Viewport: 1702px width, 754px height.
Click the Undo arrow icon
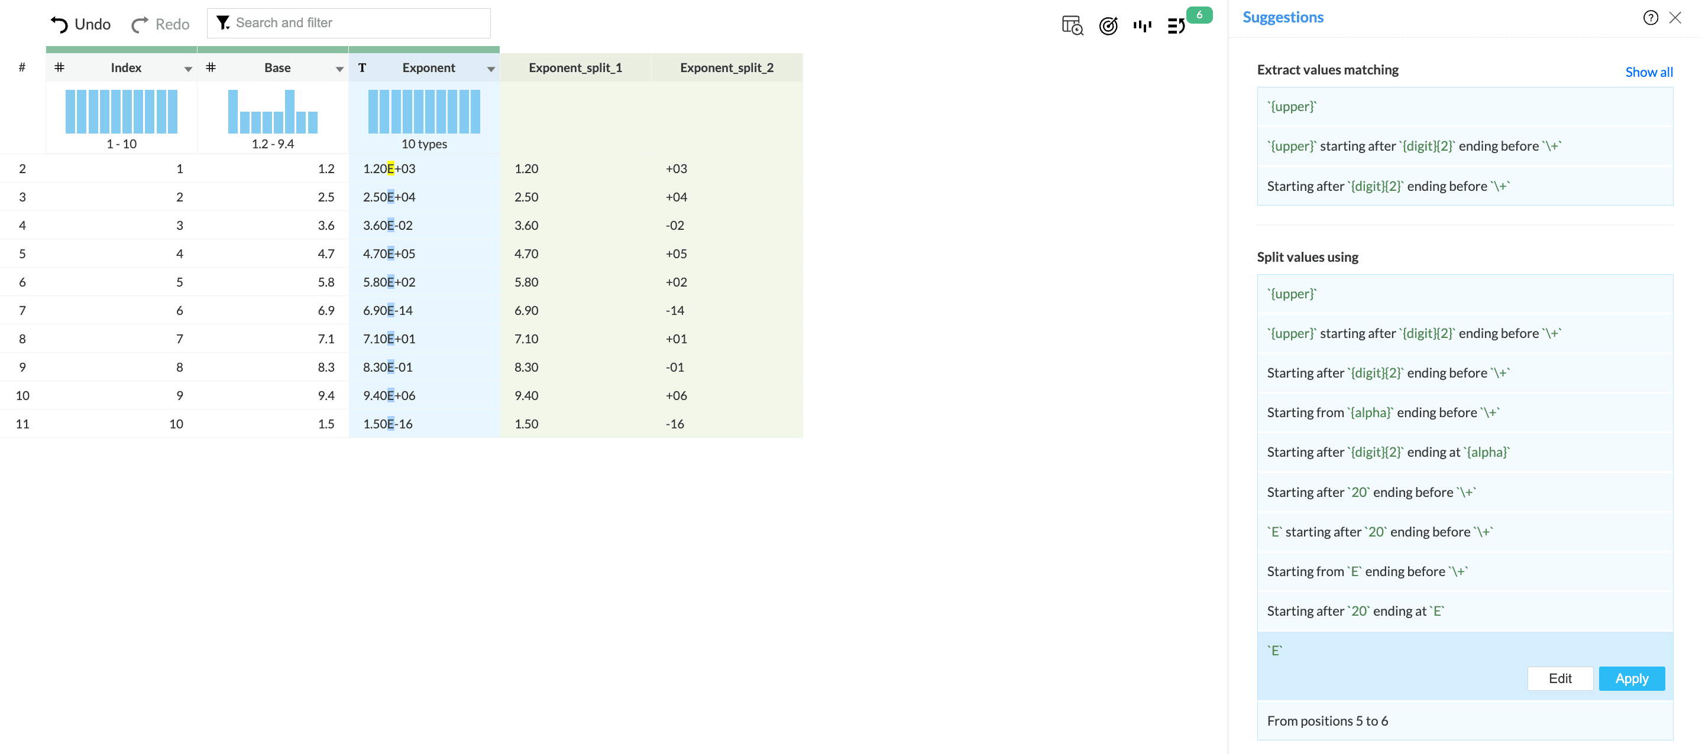60,24
